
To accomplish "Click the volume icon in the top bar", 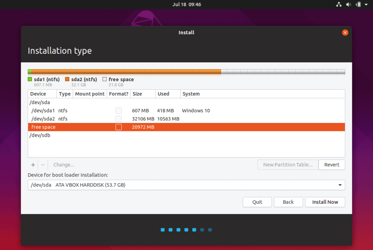I will [348, 4].
